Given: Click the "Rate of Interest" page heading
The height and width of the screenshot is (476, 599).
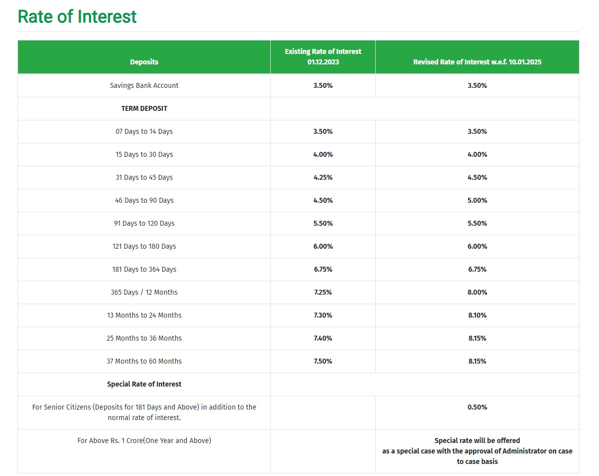Looking at the screenshot, I should [77, 16].
